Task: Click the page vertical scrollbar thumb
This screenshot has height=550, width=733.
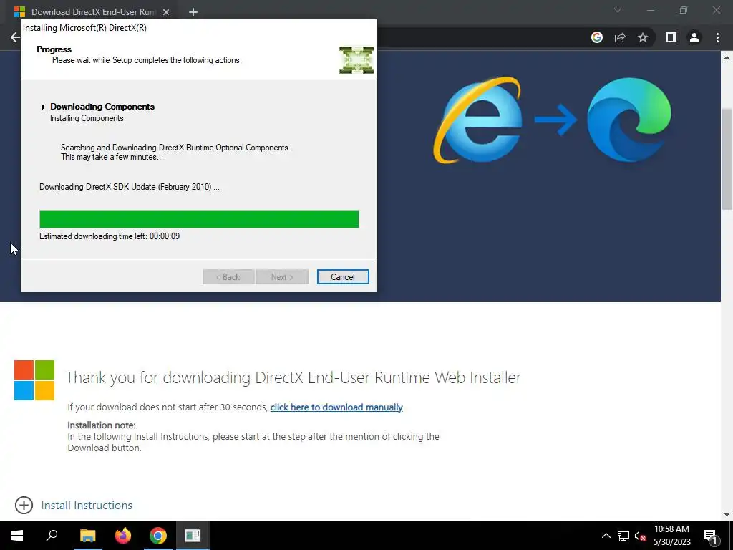Action: (727, 159)
